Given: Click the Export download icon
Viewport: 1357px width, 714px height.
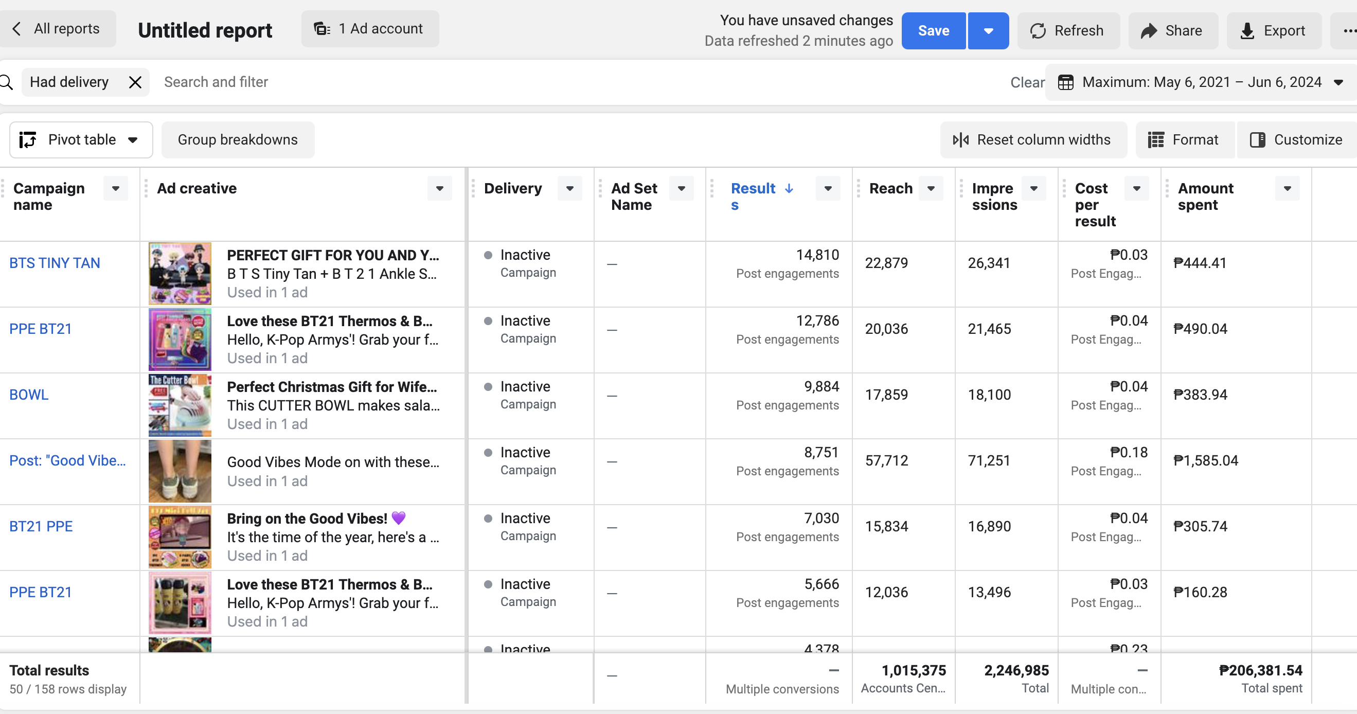Looking at the screenshot, I should click(x=1247, y=30).
